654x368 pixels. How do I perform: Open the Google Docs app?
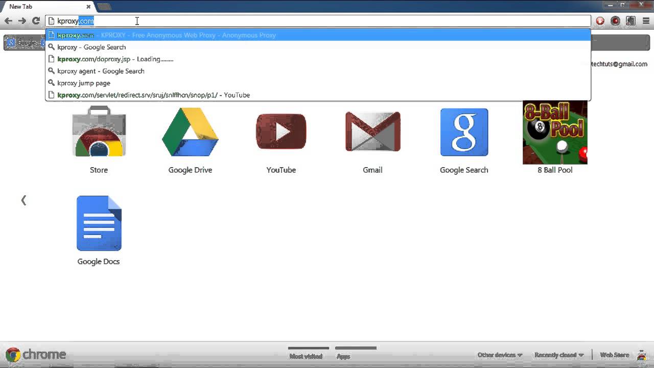point(99,223)
